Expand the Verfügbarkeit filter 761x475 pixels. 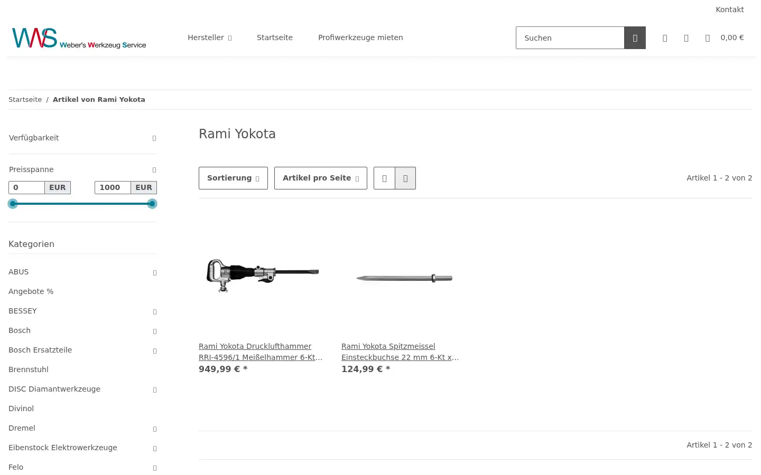pyautogui.click(x=82, y=138)
